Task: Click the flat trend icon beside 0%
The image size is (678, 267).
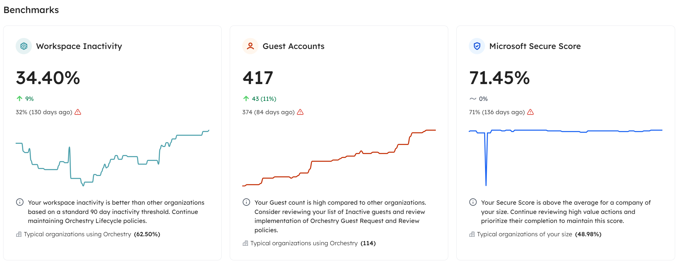Action: [x=473, y=99]
